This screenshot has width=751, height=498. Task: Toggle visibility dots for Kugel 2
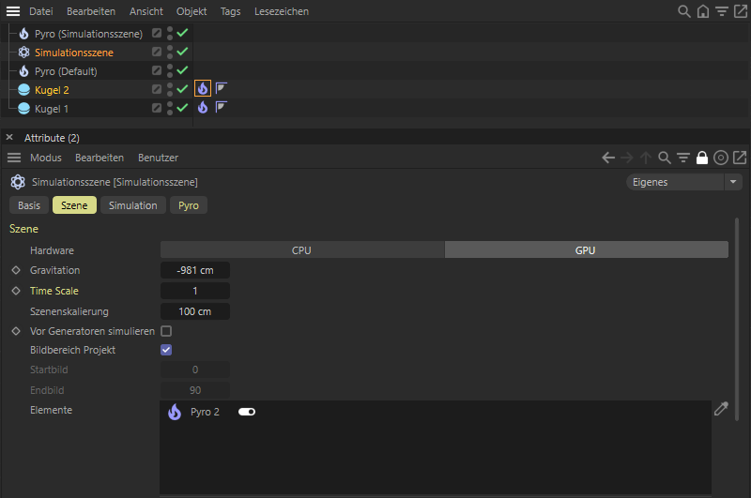(x=170, y=89)
